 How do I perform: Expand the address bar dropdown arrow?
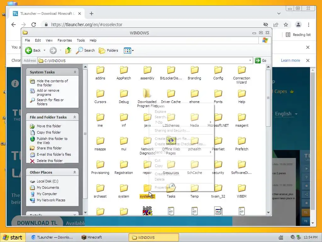click(x=250, y=60)
